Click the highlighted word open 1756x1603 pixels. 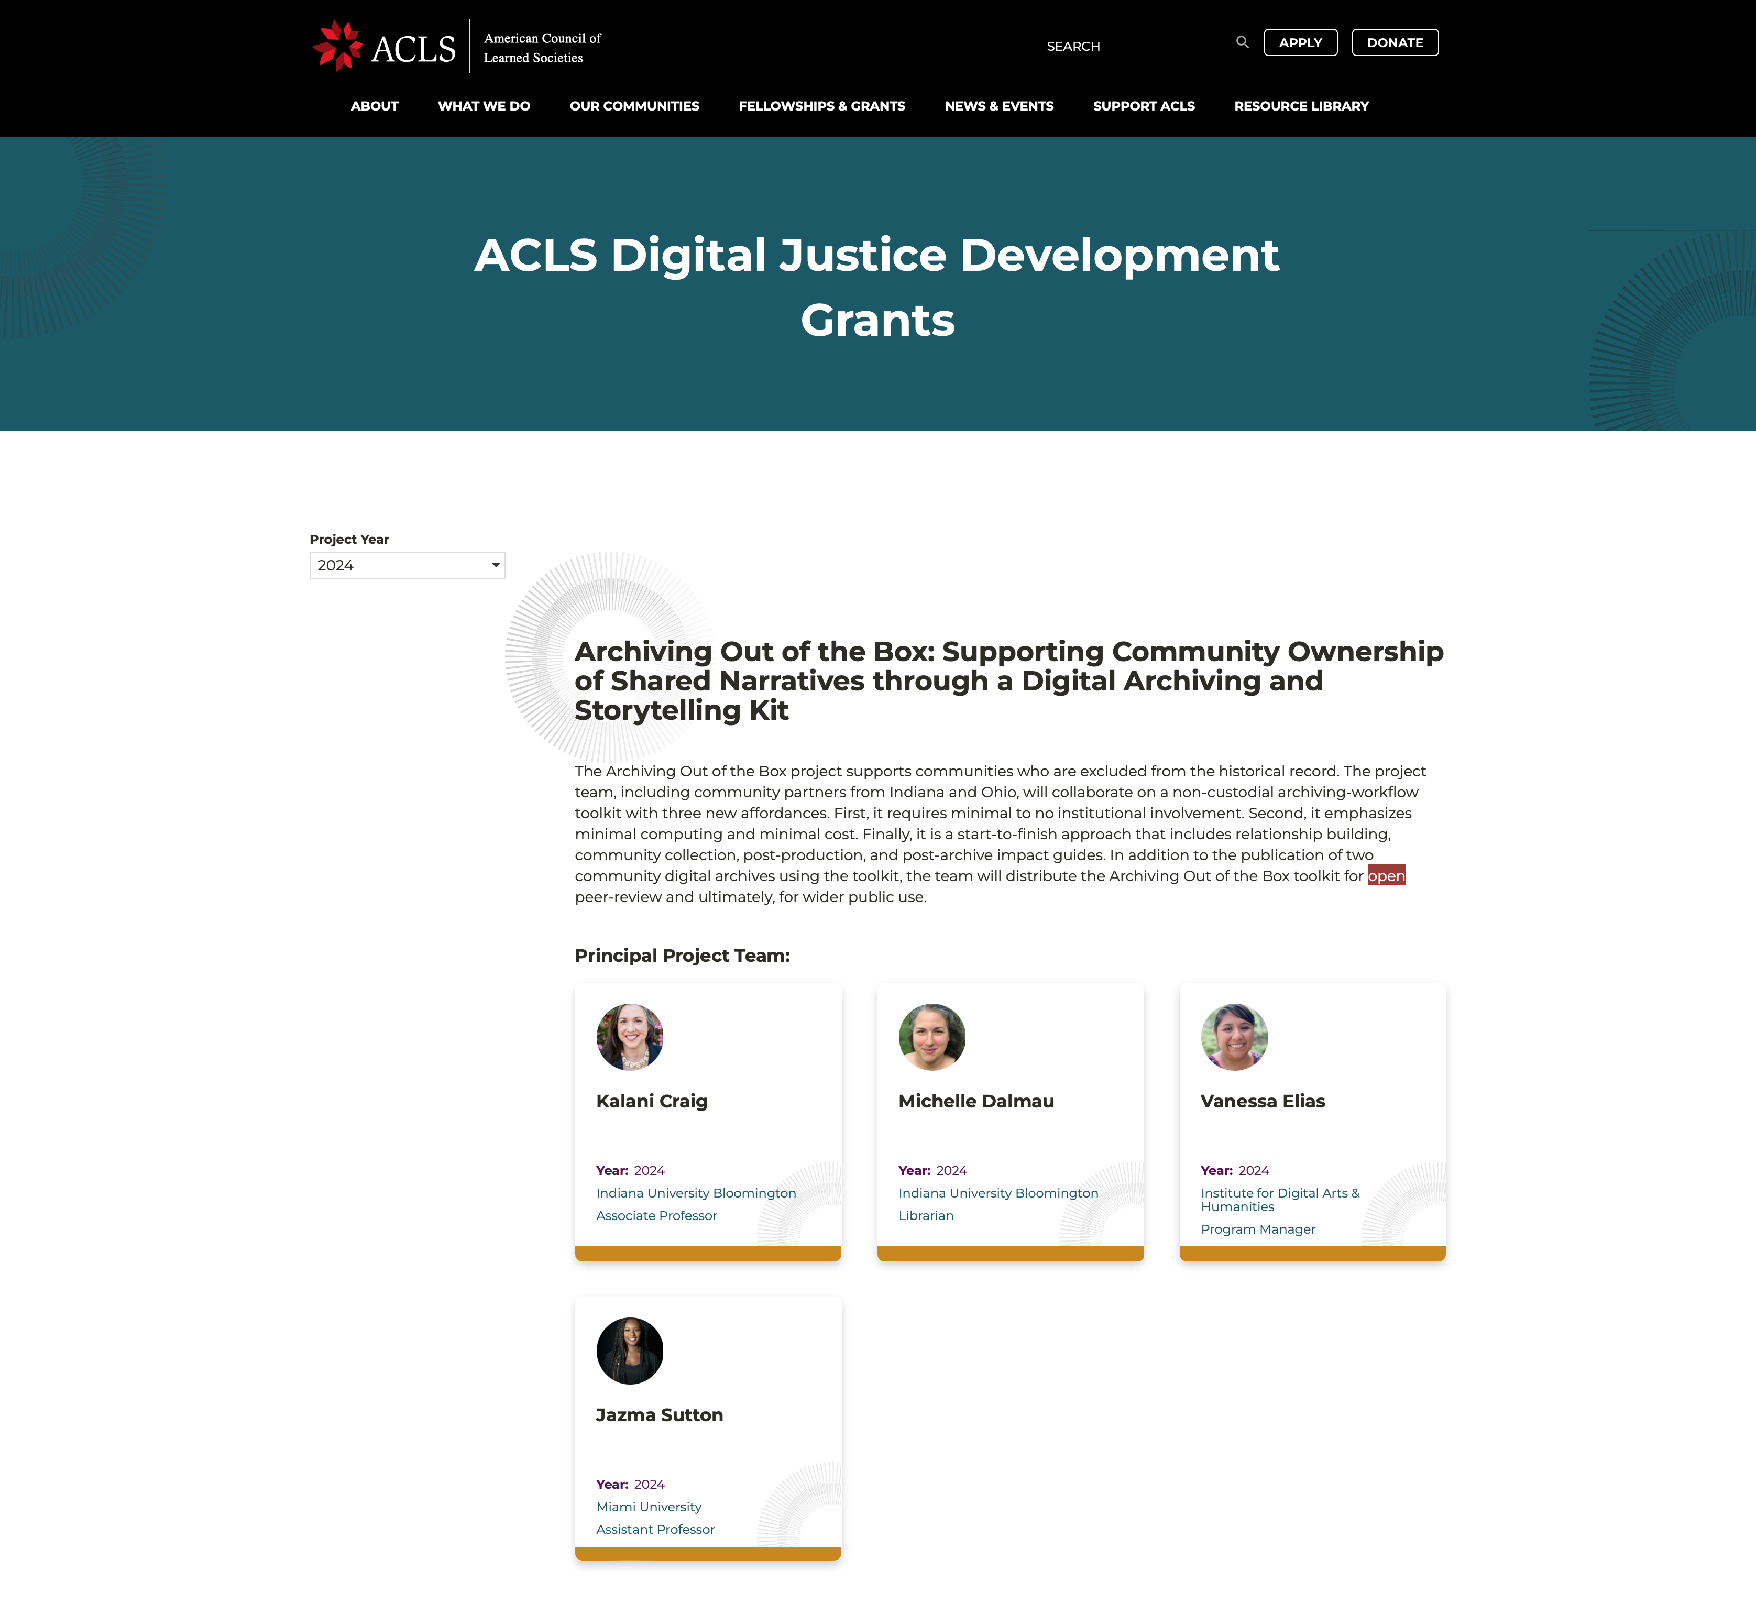pos(1386,875)
